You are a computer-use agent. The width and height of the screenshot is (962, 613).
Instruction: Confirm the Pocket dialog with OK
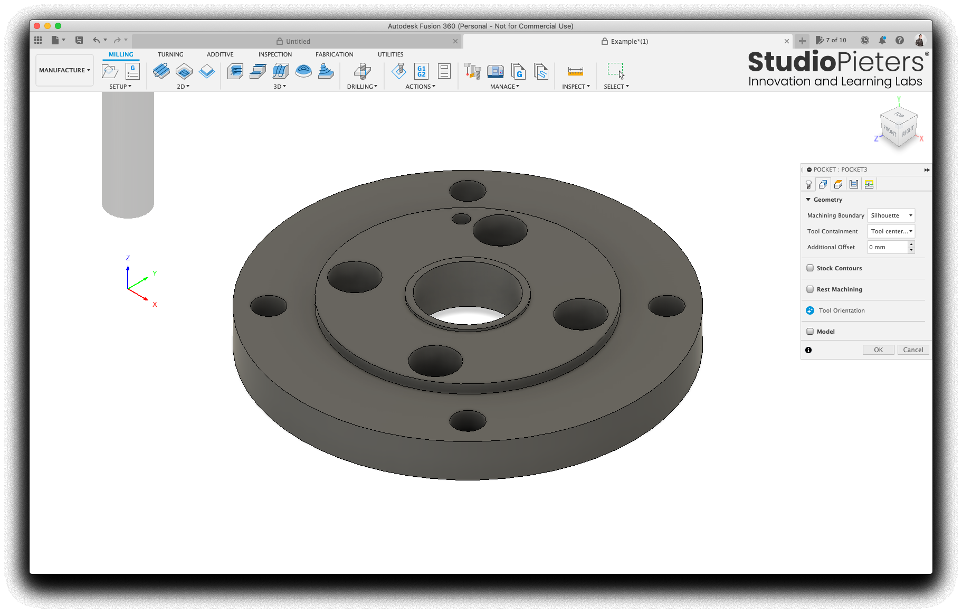(x=878, y=350)
